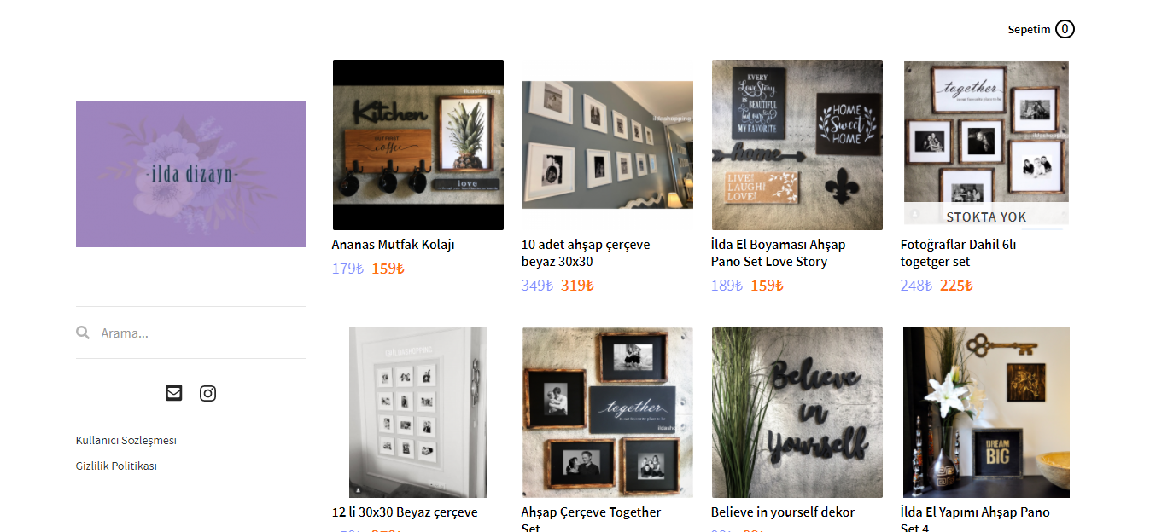Viewport: 1150px width, 532px height.
Task: Open the 10 adet ahşap çerçeve image
Action: coord(608,145)
